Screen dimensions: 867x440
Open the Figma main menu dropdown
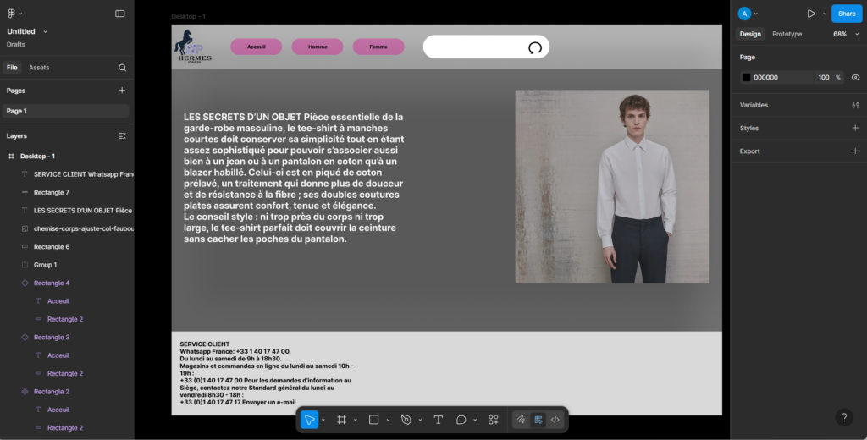pyautogui.click(x=14, y=14)
